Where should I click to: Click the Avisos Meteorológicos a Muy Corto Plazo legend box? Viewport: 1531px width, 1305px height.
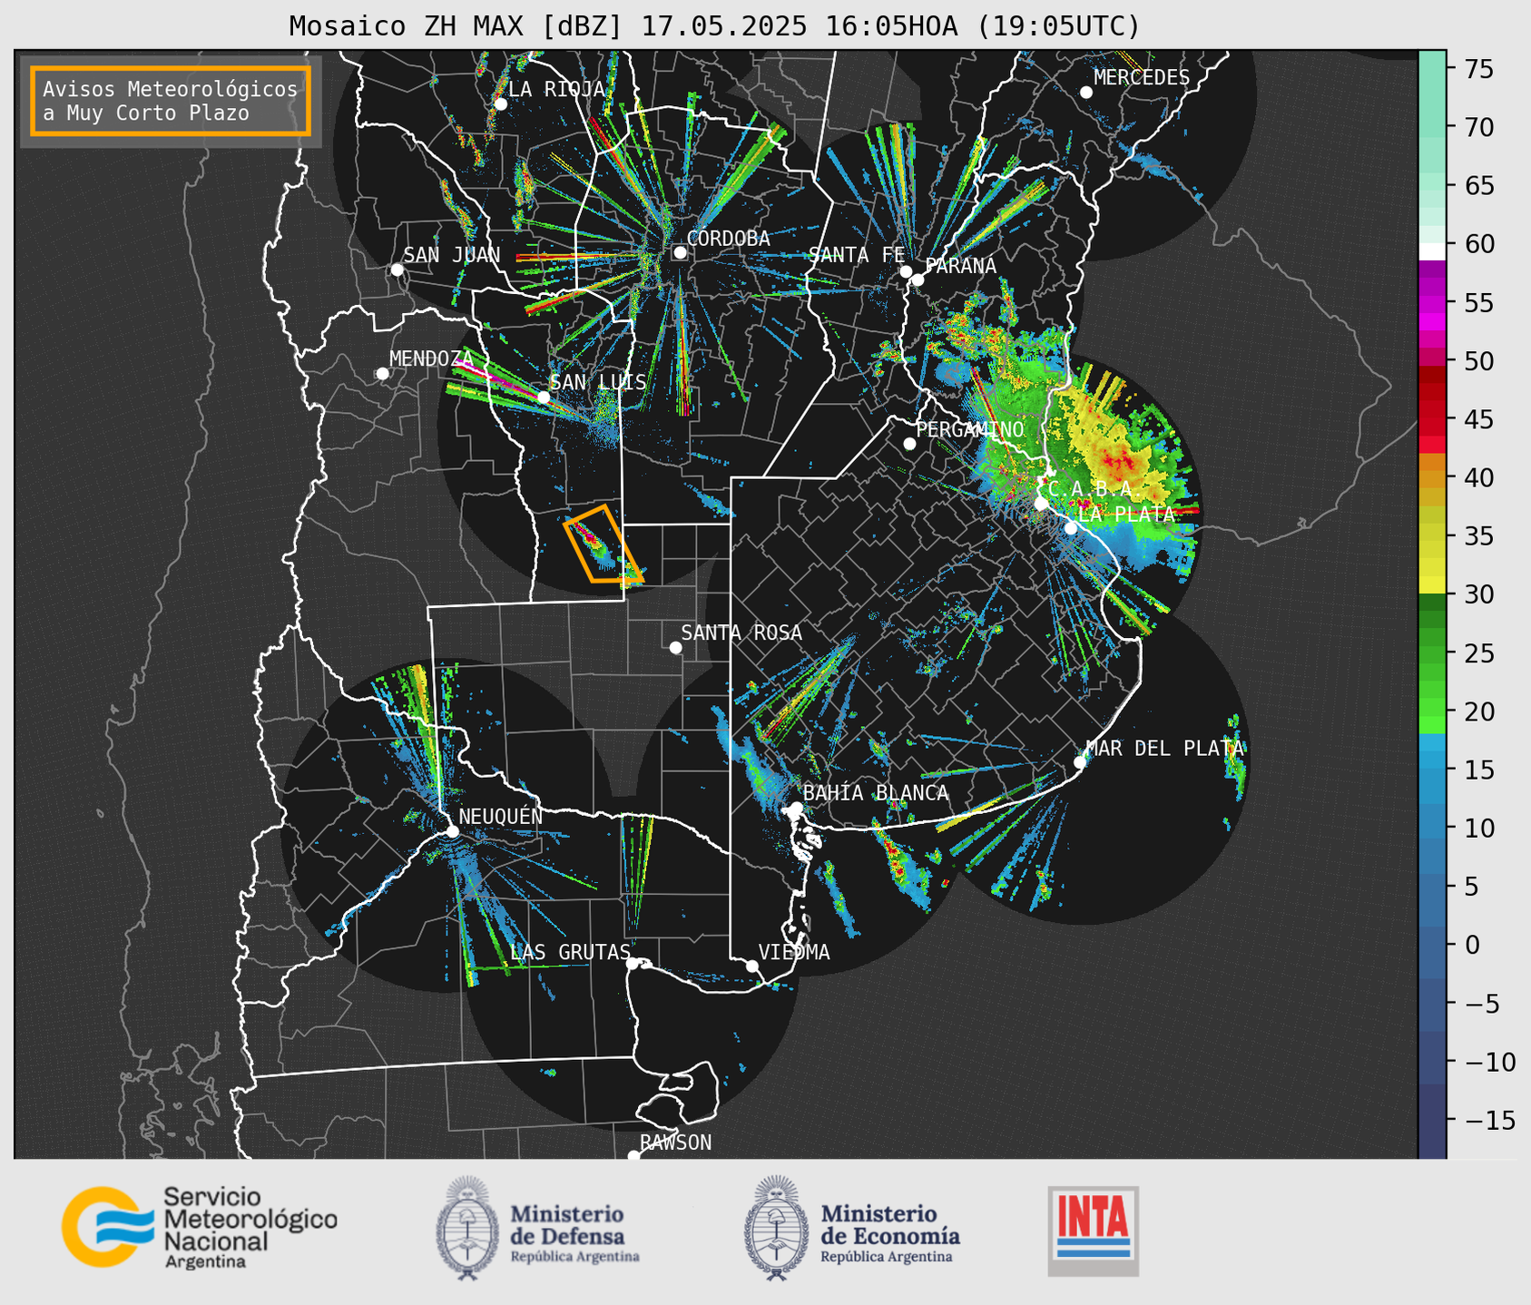(171, 101)
